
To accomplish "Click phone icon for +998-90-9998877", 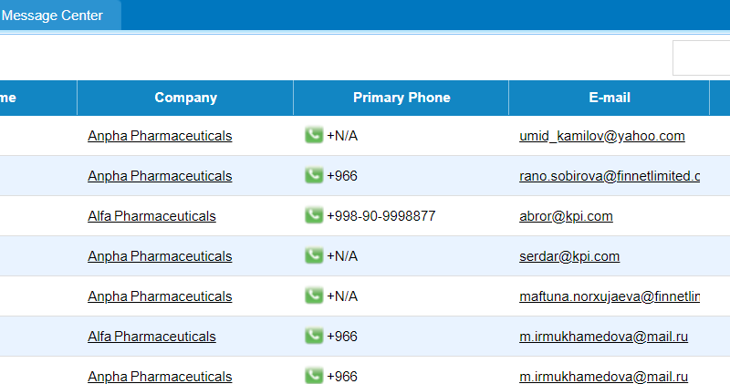I will pos(314,215).
